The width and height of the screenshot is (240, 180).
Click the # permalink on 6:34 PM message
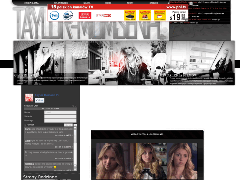click(x=72, y=135)
